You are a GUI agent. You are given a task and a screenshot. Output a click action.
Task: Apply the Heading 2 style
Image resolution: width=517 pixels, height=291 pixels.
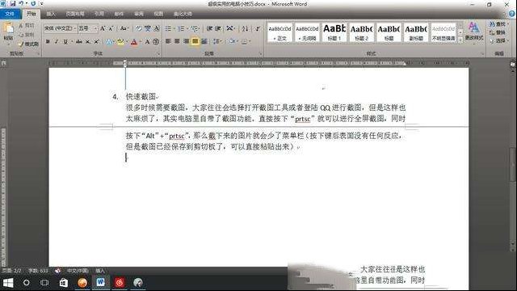pyautogui.click(x=361, y=32)
